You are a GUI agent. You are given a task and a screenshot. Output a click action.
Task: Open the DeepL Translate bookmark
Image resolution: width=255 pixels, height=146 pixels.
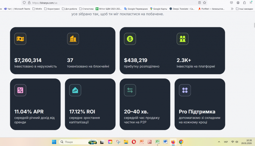click(182, 9)
